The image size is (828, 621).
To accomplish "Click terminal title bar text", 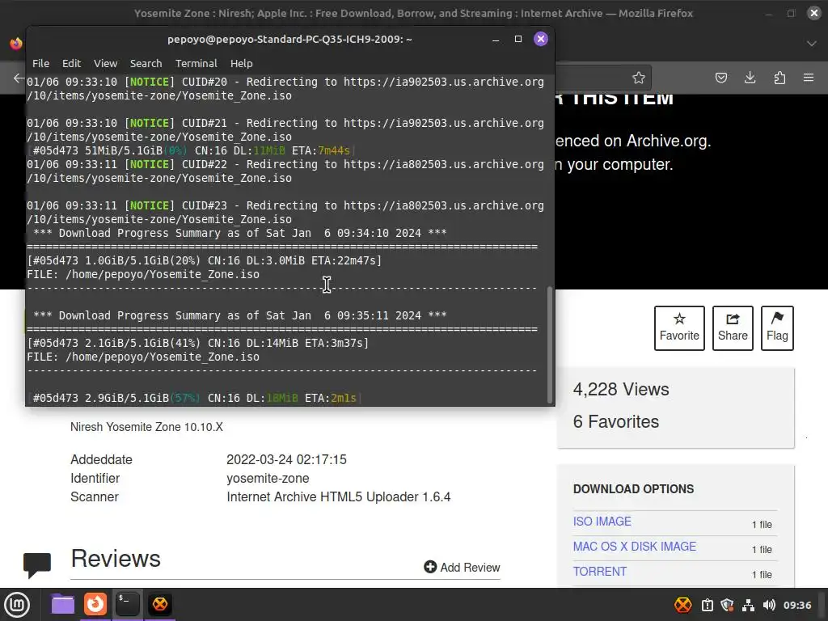I will 289,39.
